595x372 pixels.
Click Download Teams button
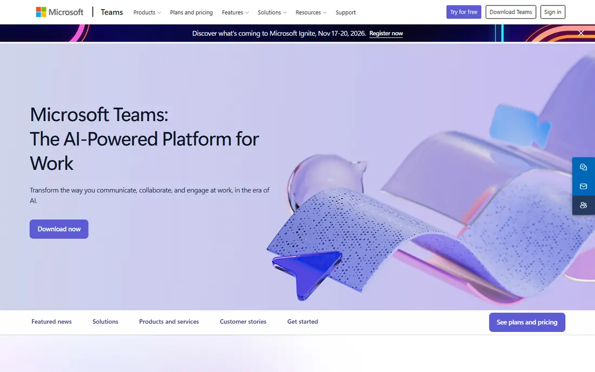[511, 12]
